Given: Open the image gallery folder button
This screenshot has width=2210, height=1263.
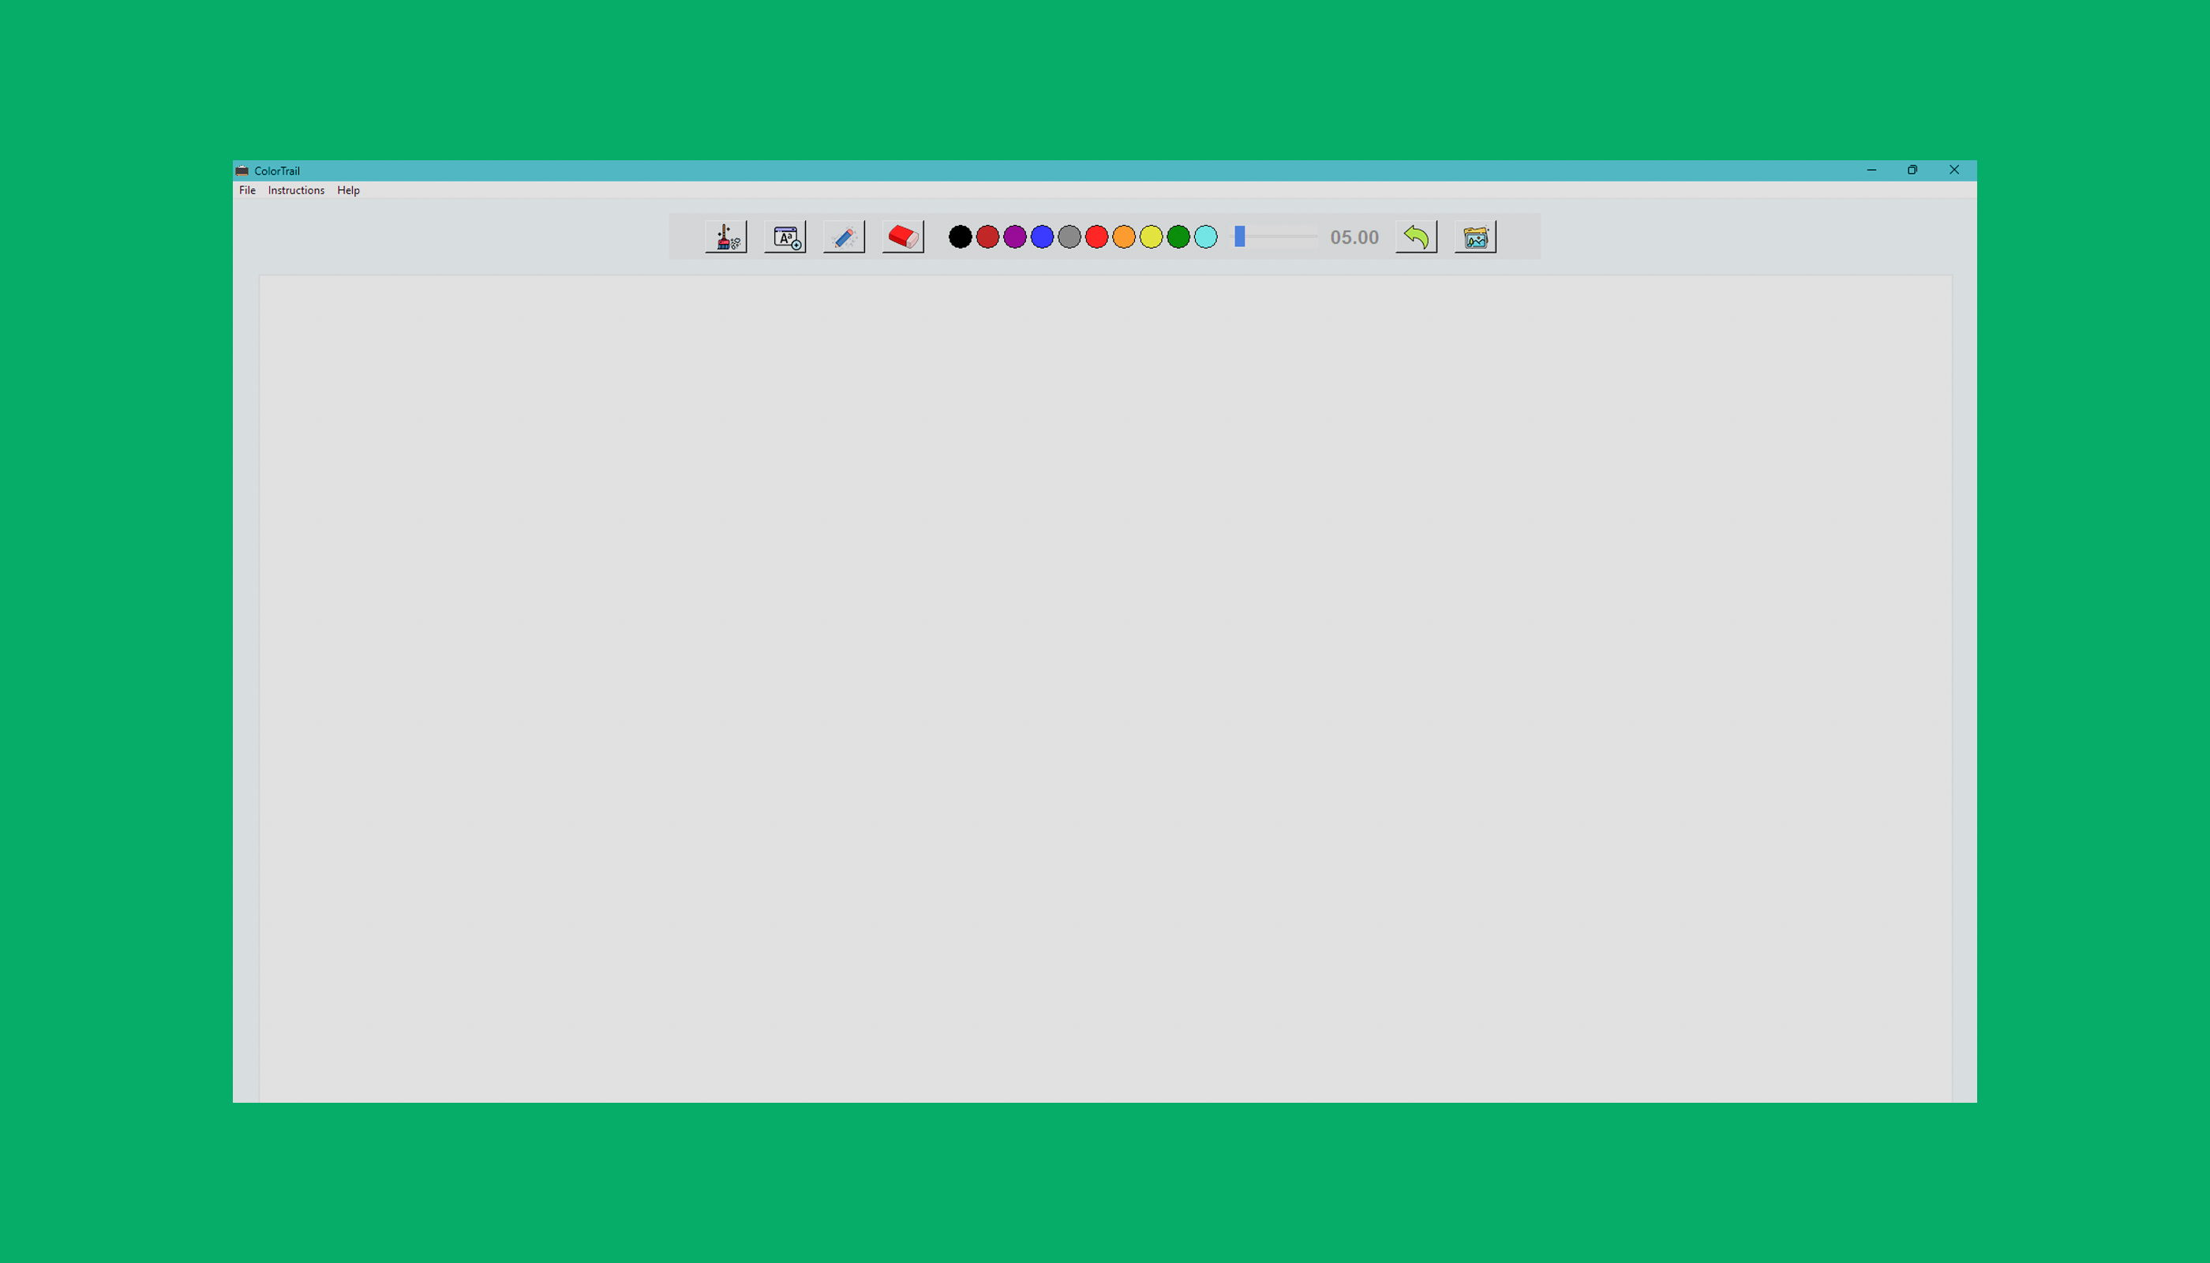Looking at the screenshot, I should [1475, 237].
